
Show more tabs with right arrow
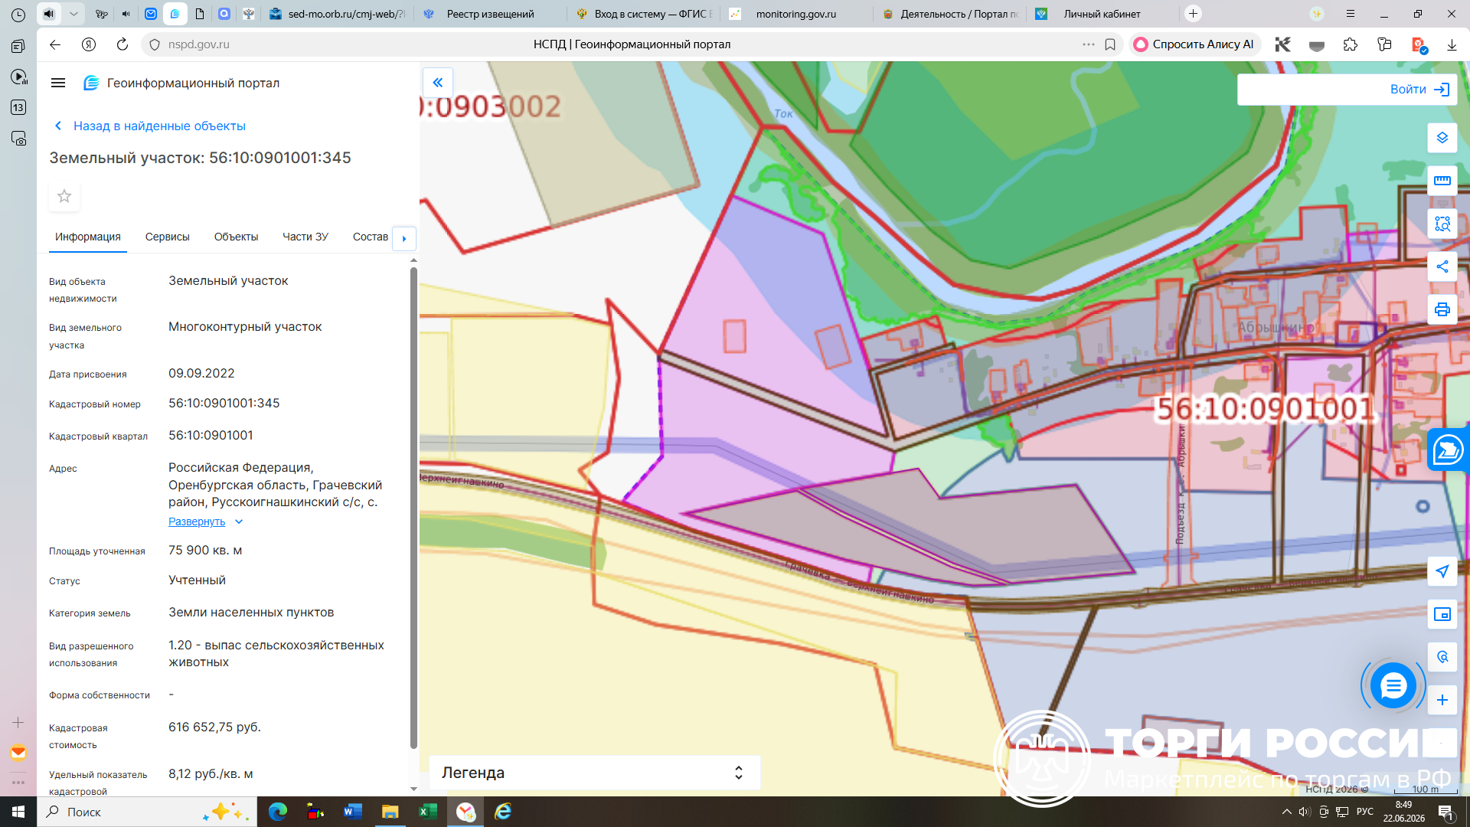click(404, 238)
